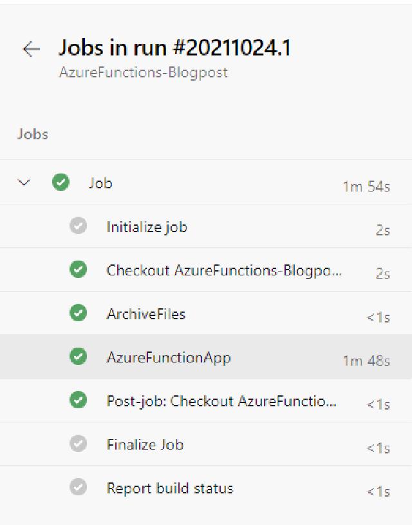The image size is (412, 525).
Task: Click the Job row label
Action: coord(100,183)
